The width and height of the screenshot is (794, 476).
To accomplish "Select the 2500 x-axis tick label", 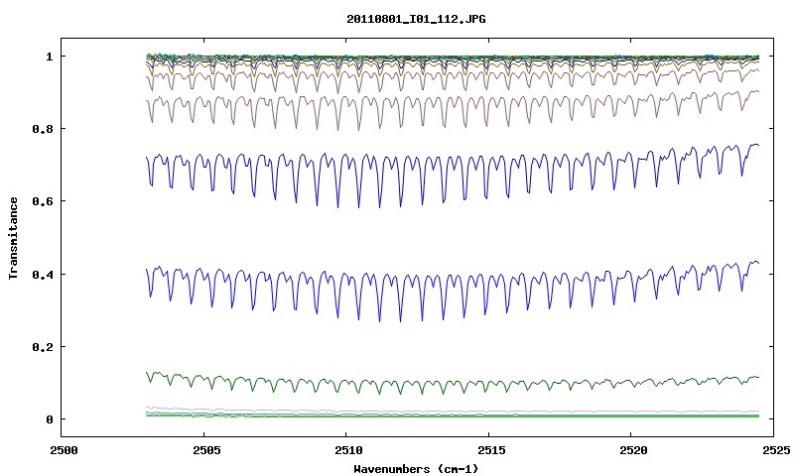I will click(65, 450).
